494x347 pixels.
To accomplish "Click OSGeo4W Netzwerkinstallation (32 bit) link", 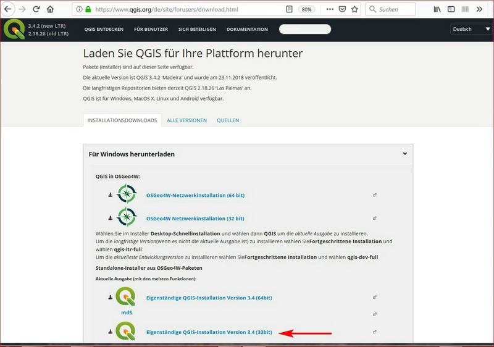I will (195, 219).
